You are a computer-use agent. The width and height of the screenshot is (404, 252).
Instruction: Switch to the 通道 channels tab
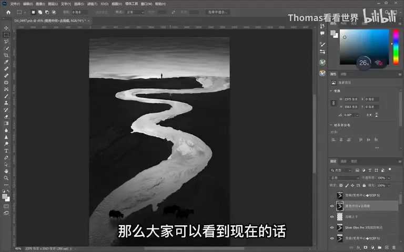click(344, 161)
